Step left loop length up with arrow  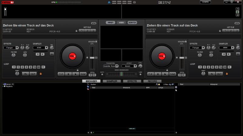(x=43, y=67)
